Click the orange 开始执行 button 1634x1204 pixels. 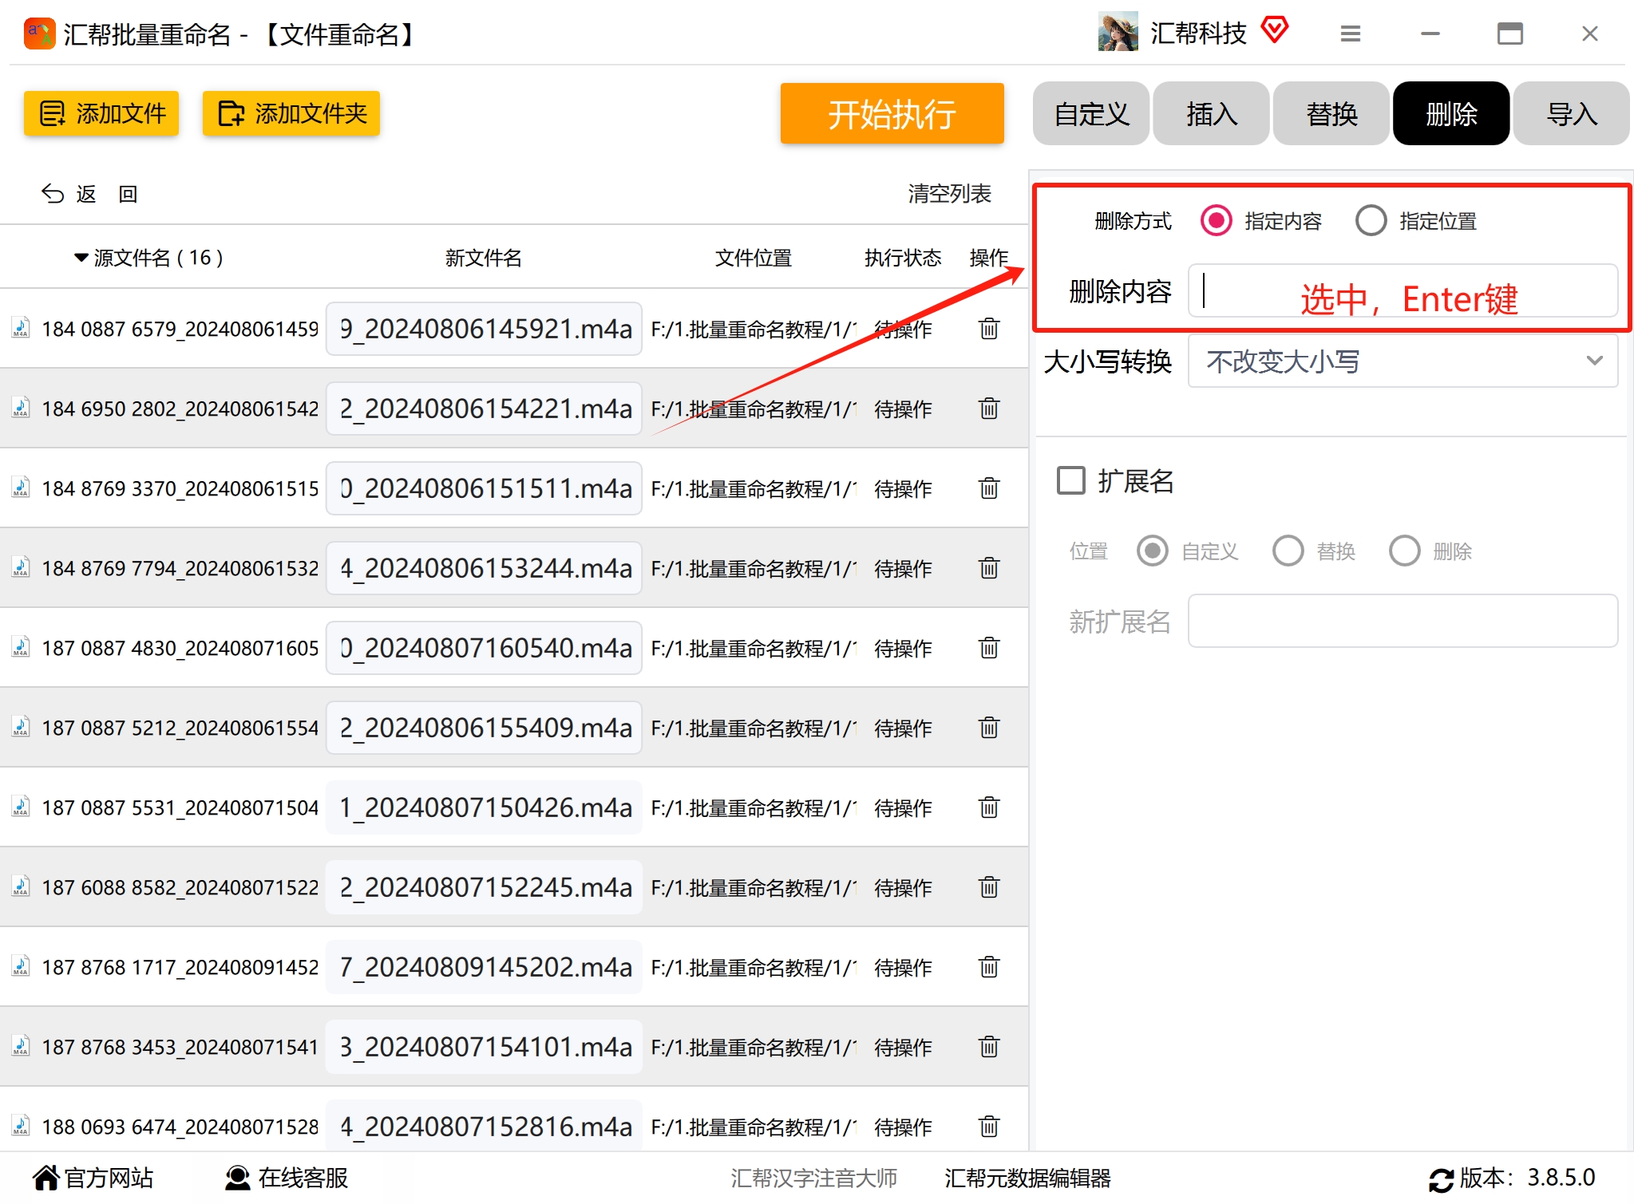tap(892, 113)
